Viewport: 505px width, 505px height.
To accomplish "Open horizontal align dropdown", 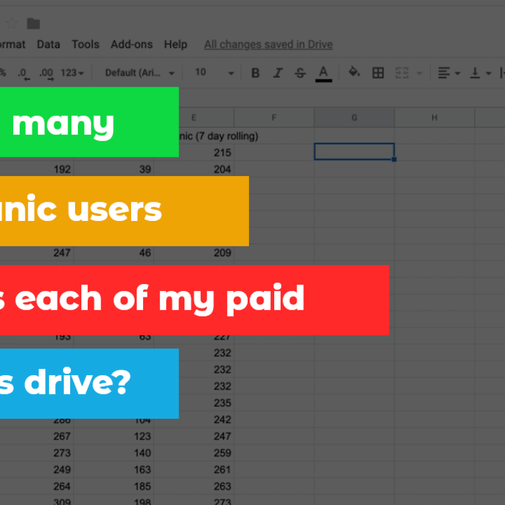I will point(449,73).
